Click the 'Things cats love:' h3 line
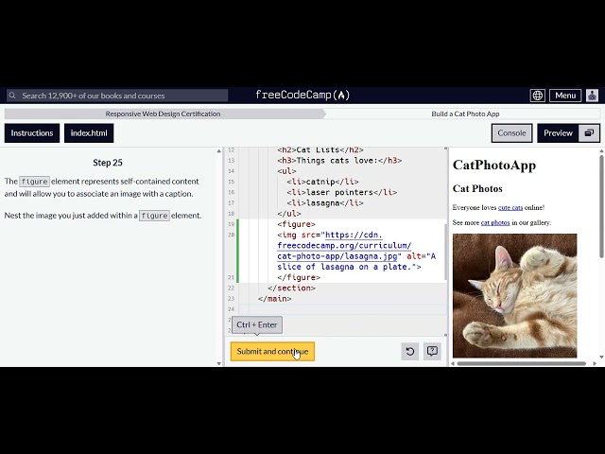The width and height of the screenshot is (605, 454). click(x=339, y=160)
